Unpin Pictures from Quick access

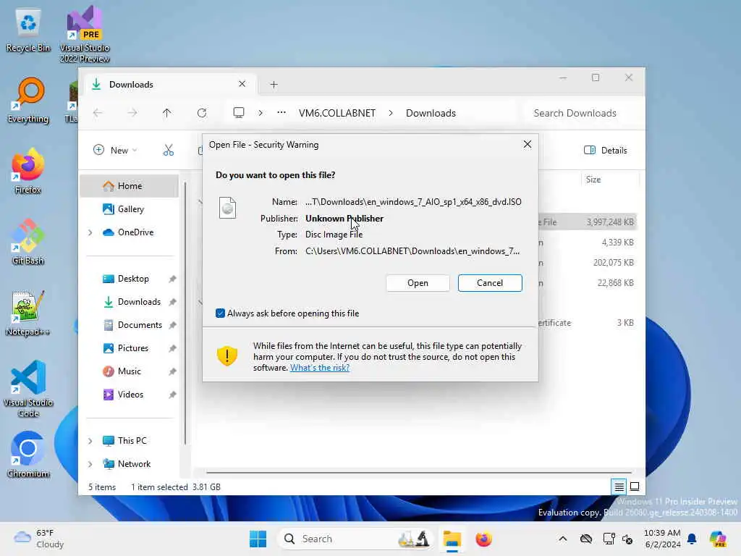(x=172, y=348)
